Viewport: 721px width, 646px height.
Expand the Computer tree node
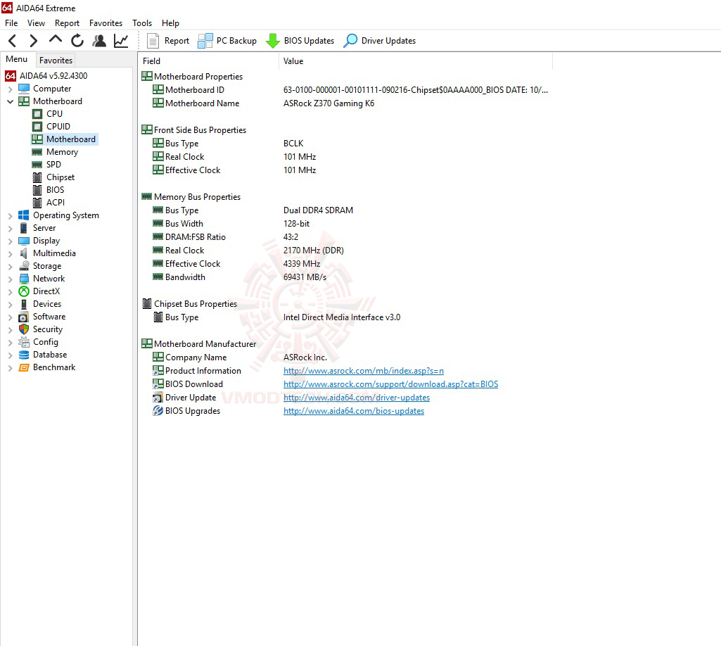(x=10, y=89)
